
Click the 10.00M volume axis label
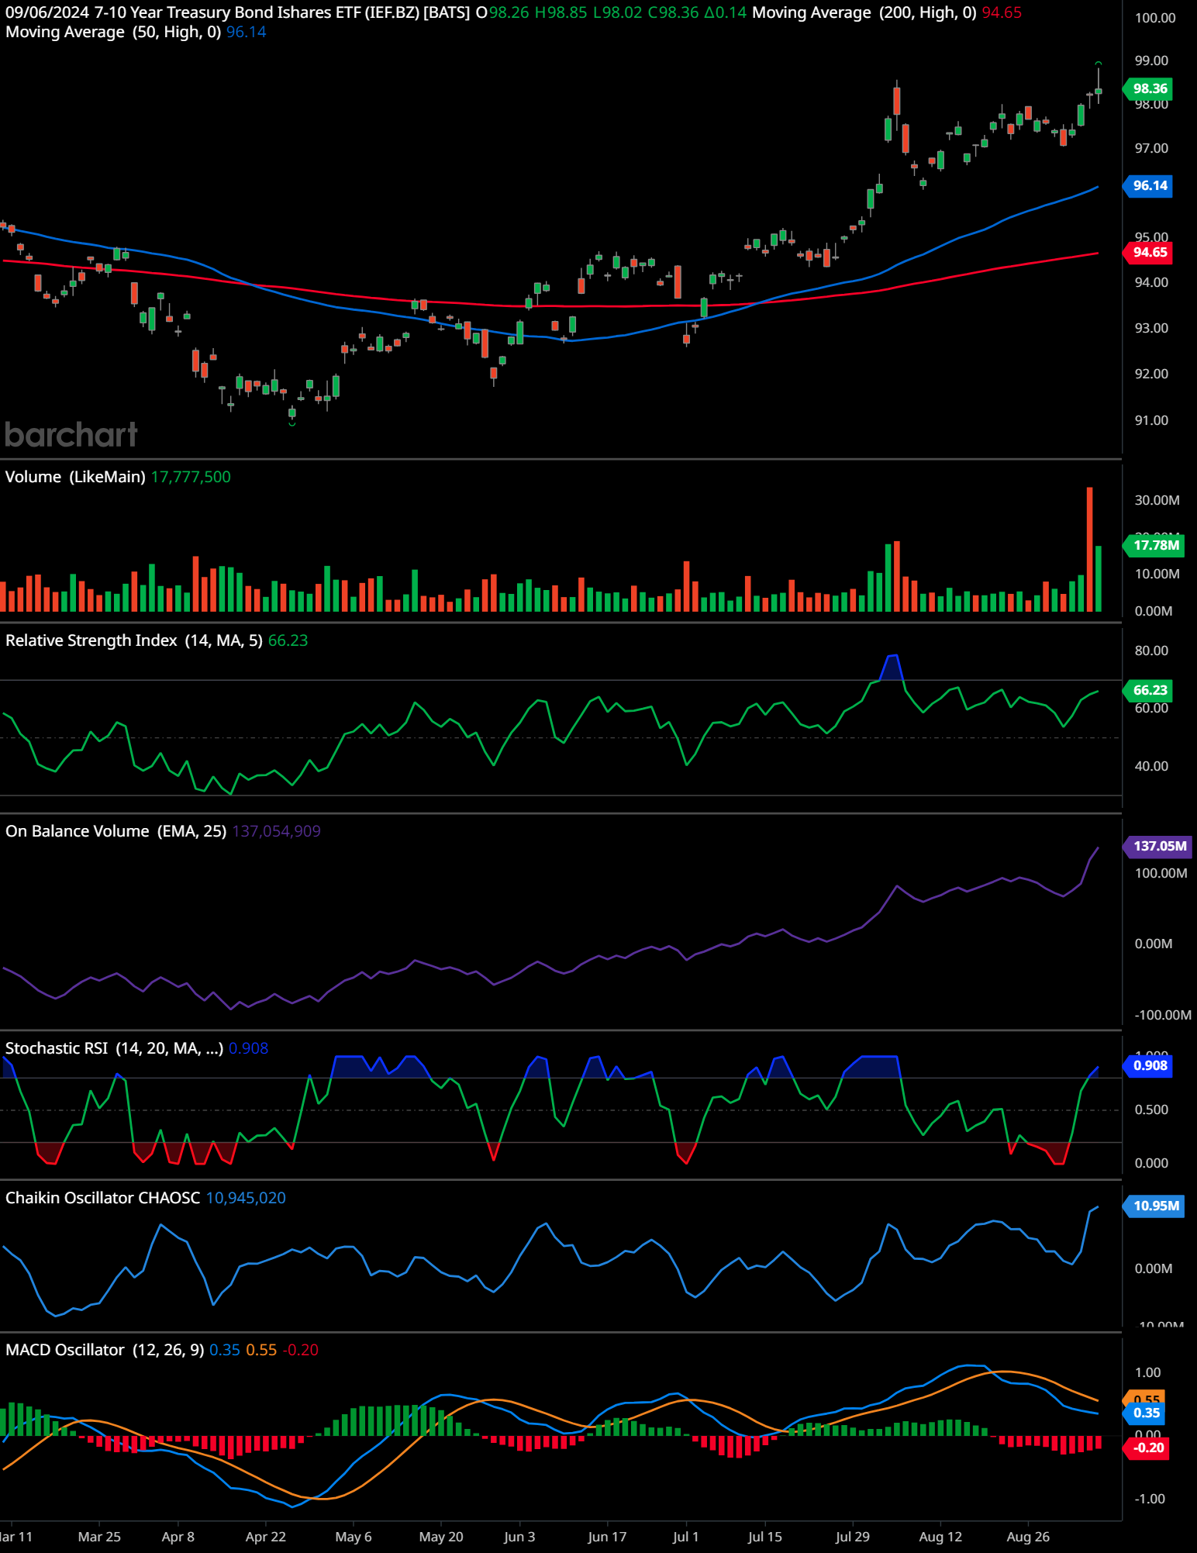[1157, 574]
